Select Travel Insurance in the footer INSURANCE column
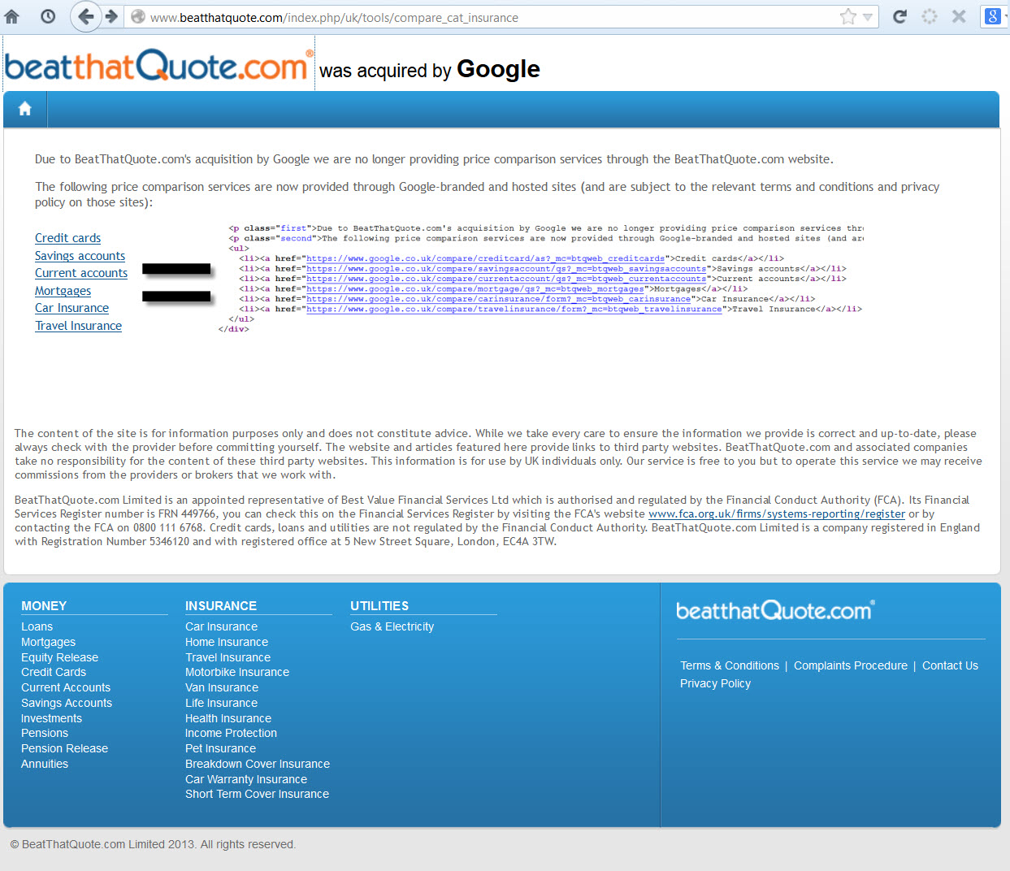The image size is (1010, 871). (x=228, y=657)
